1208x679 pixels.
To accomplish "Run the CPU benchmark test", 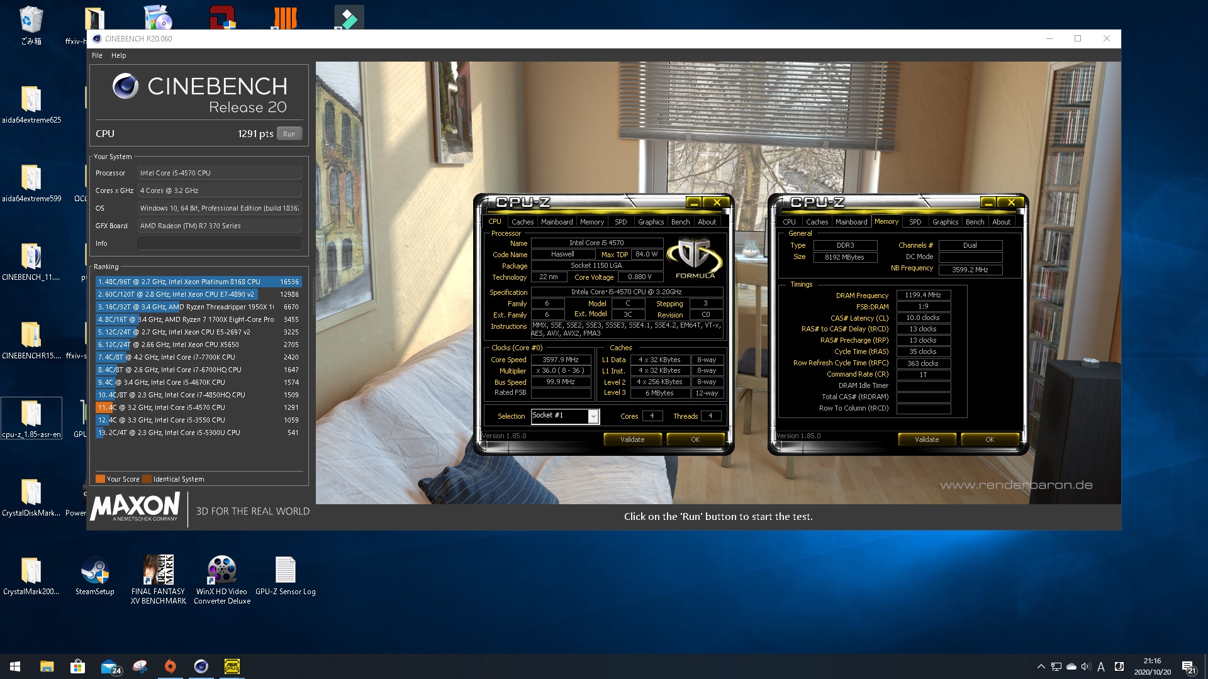I will [289, 134].
